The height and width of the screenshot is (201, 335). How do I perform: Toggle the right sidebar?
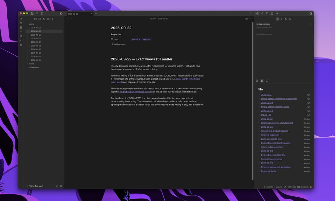(311, 13)
